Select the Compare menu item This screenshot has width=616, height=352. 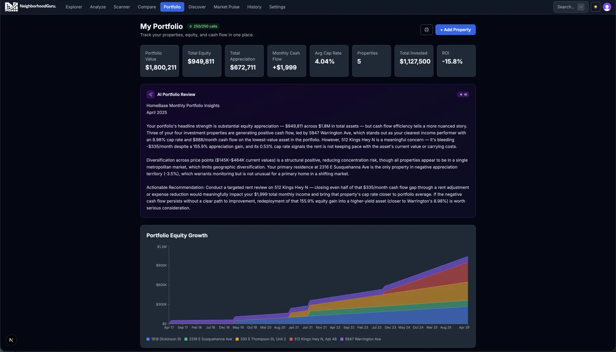[147, 7]
